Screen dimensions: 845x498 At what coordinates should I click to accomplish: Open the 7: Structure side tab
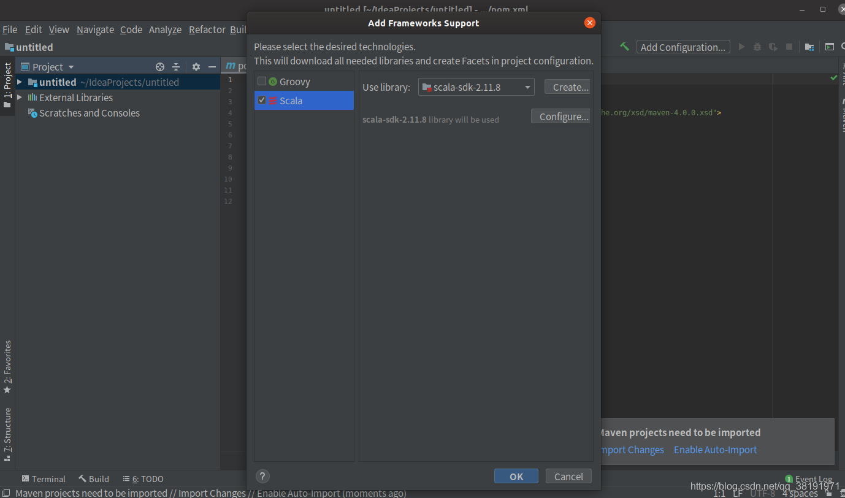click(x=7, y=434)
